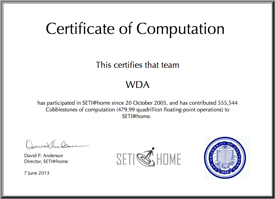Select the word HOME in the logo
The height and width of the screenshot is (199, 275).
(169, 159)
